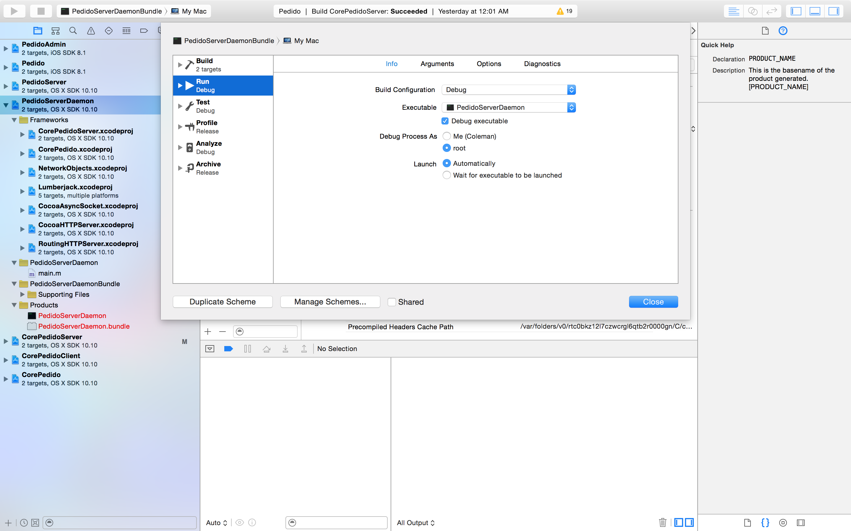Select the 'Me (Coleman)' radio button
The image size is (851, 531).
446,136
